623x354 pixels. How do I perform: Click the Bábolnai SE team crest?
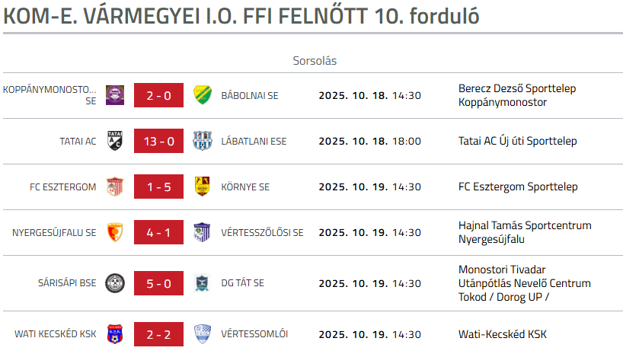click(202, 95)
